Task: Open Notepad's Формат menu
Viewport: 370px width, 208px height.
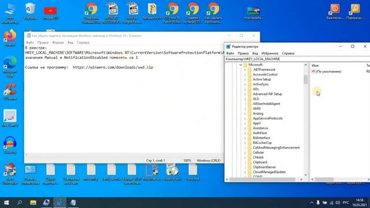Action: (58, 42)
